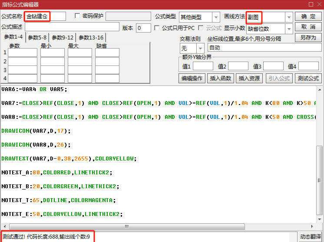Viewport: 324px width, 242px height.
Task: Expand the 交易法则 trading rule dropdown
Action: click(x=200, y=49)
